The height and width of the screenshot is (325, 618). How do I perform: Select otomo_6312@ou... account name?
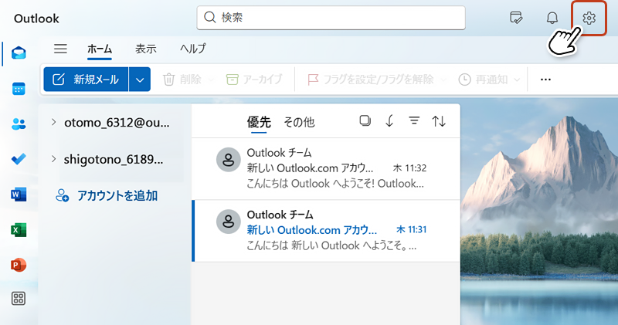click(x=117, y=123)
